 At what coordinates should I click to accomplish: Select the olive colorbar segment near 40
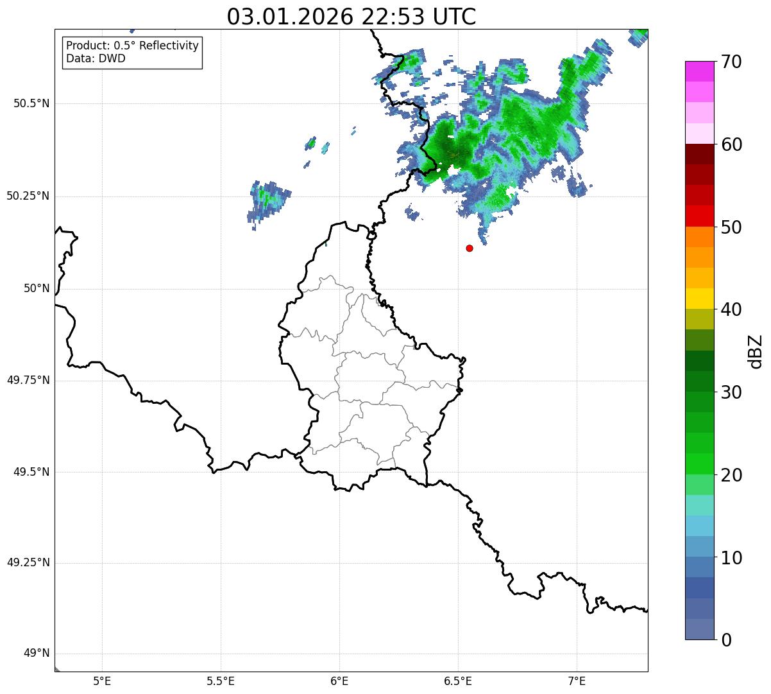click(x=699, y=319)
